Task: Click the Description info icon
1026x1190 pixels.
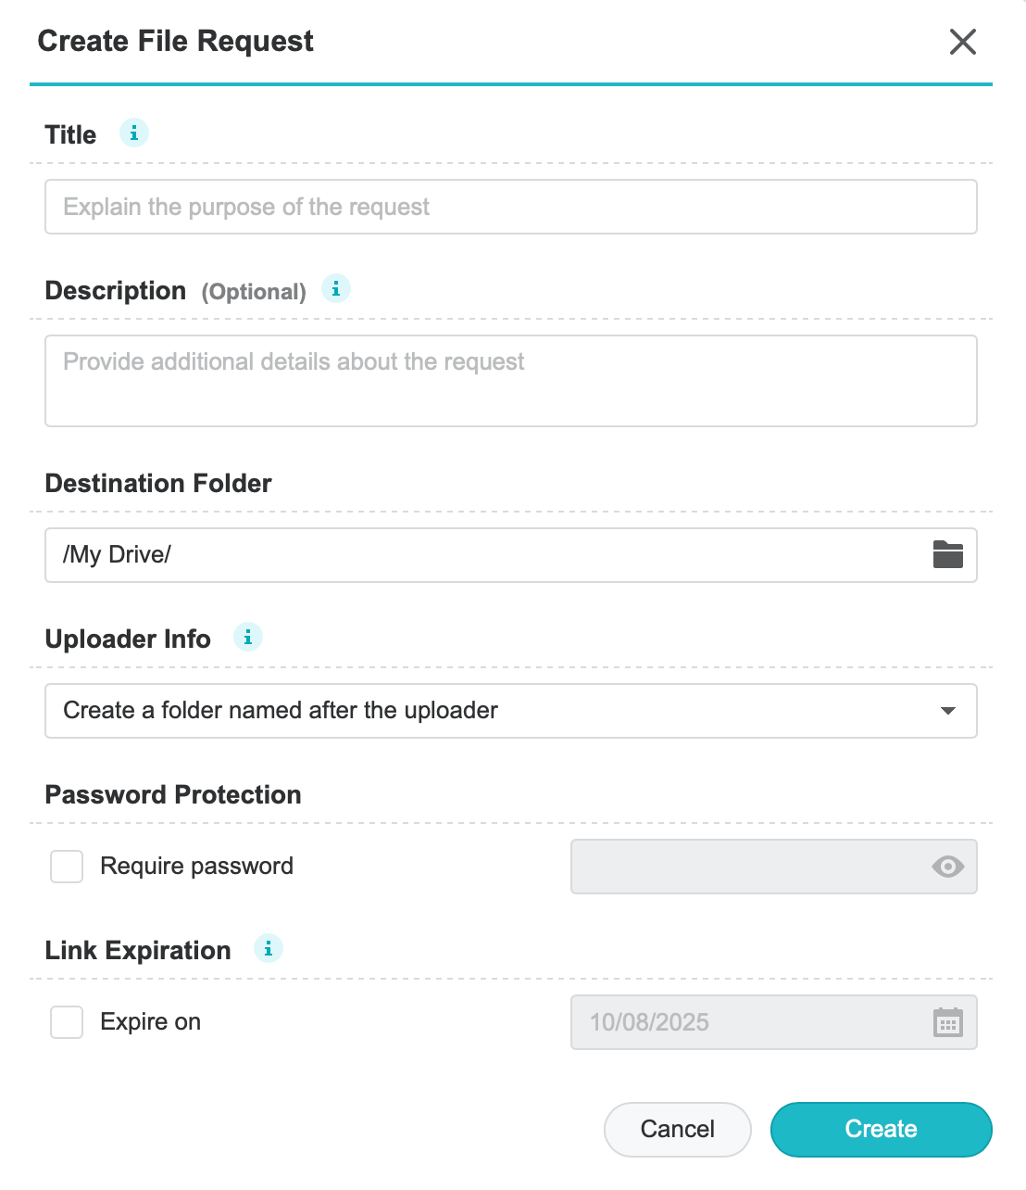Action: pos(336,289)
